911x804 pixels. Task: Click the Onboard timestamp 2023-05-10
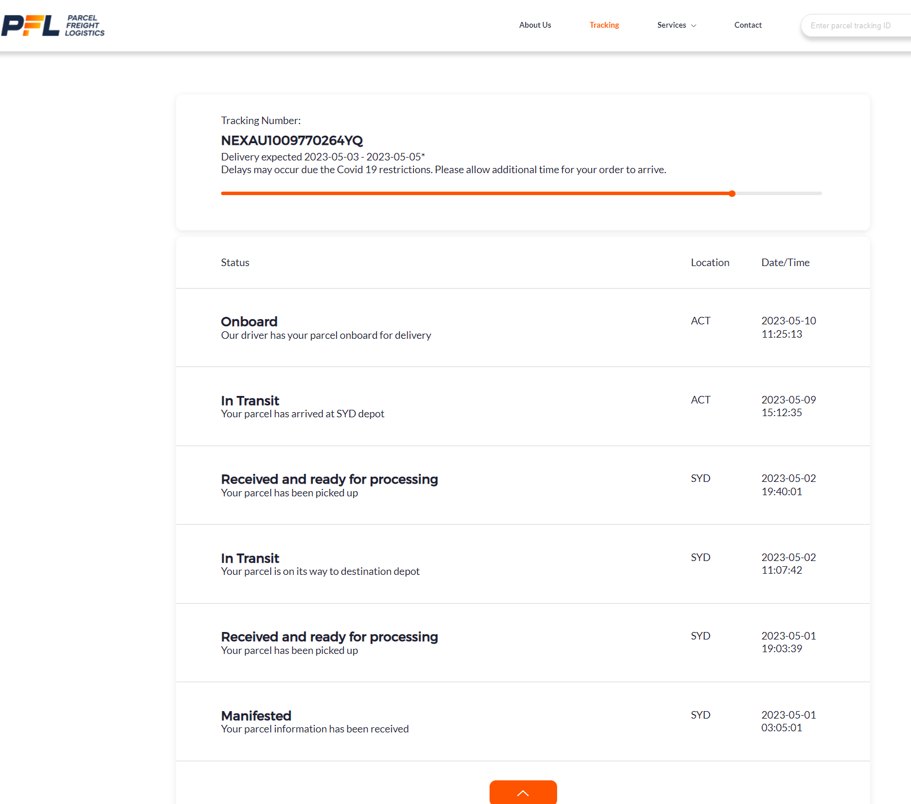click(788, 321)
